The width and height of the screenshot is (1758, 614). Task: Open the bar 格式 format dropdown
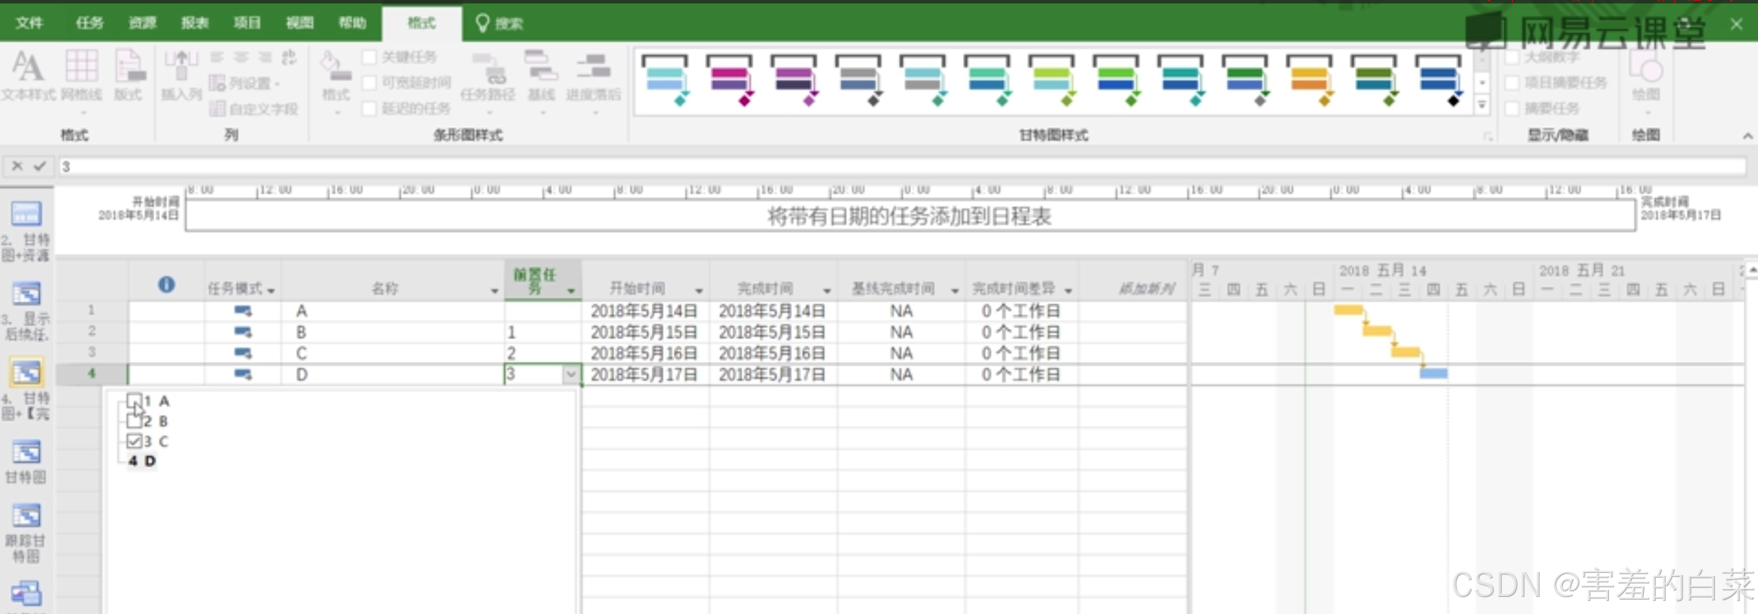pyautogui.click(x=336, y=81)
